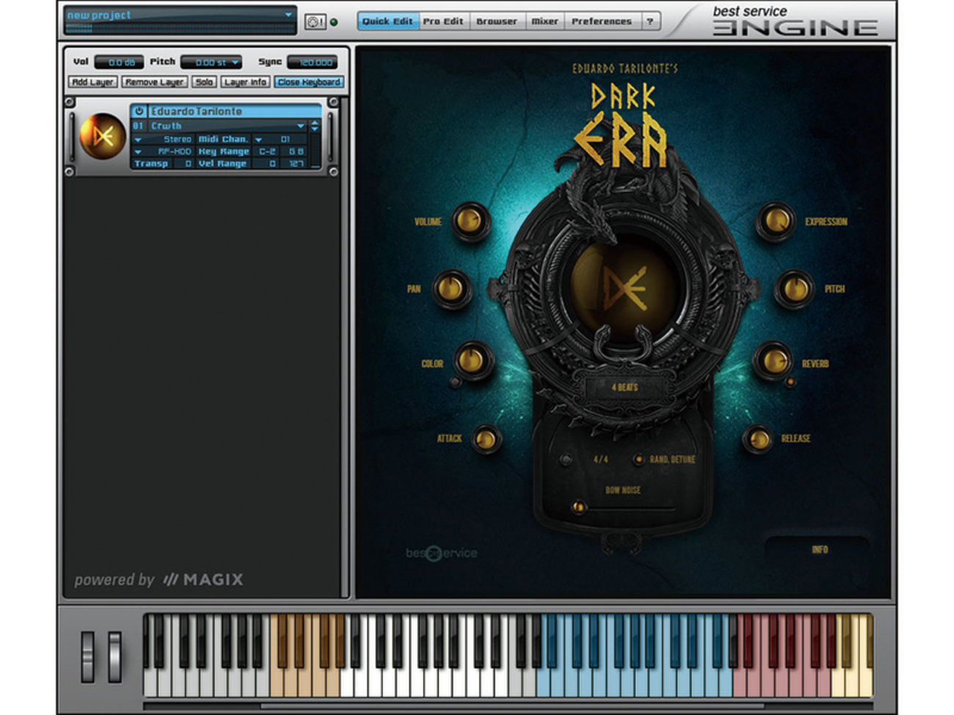Toggle the small button below Color knob
The width and height of the screenshot is (954, 715).
tap(456, 383)
